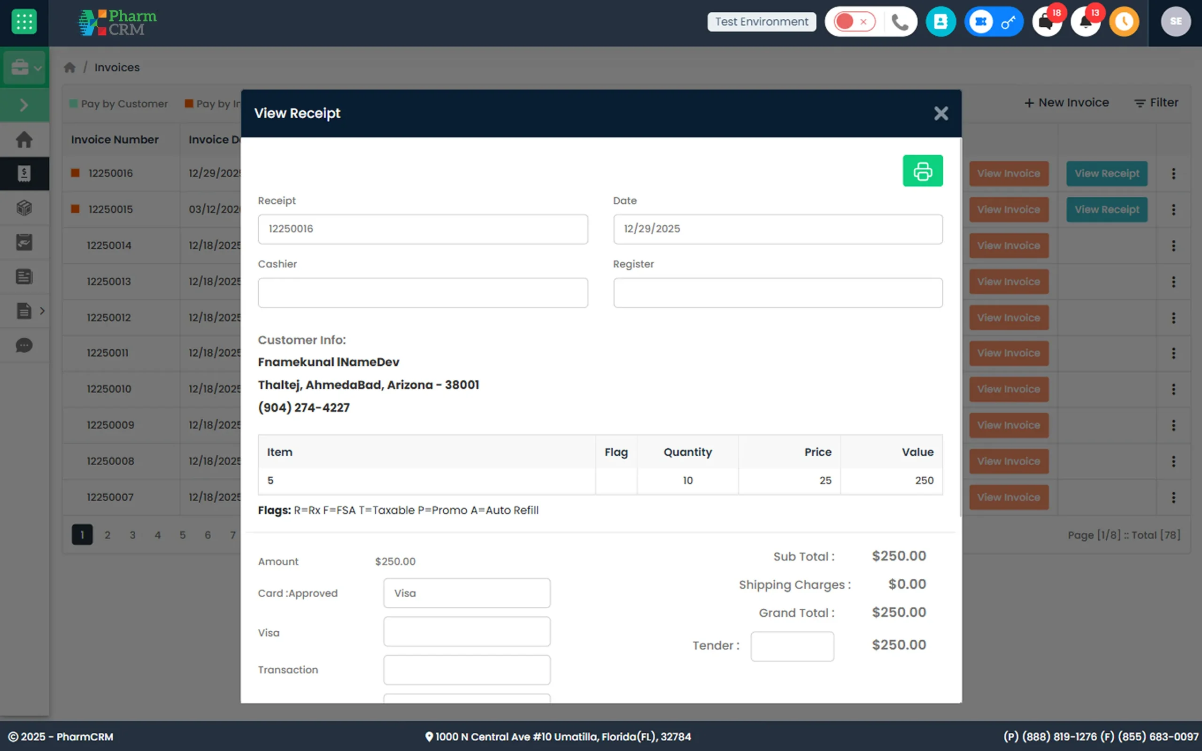1202x751 pixels.
Task: Open the contacts icon in header
Action: (940, 22)
